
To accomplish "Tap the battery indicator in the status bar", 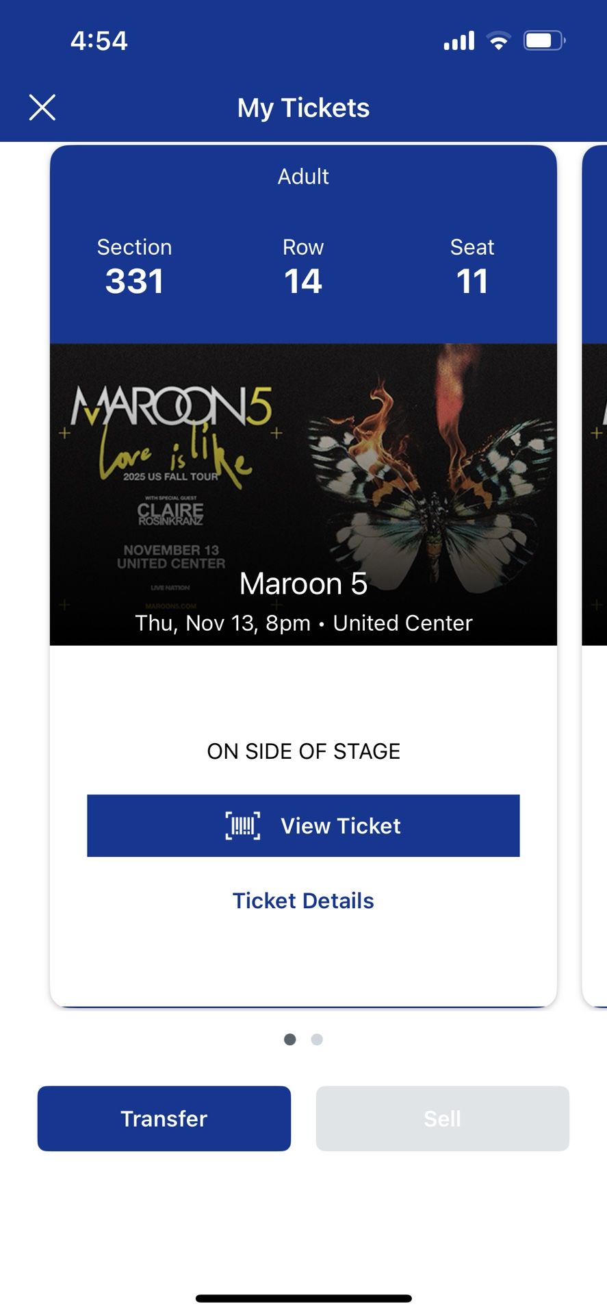I will (544, 40).
